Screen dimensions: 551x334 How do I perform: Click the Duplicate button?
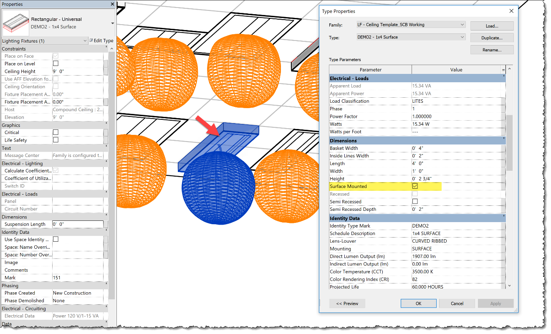coord(491,38)
